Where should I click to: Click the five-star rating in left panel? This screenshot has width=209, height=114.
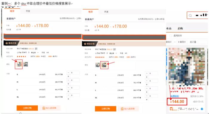(x=21, y=56)
